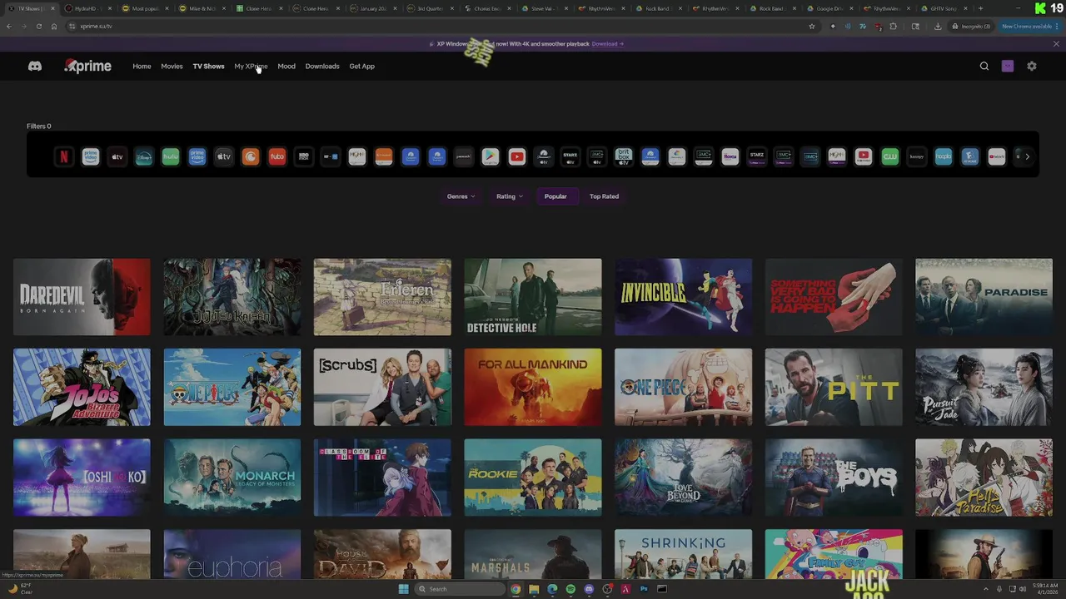Open the Scrubs show thumbnail
The image size is (1066, 599).
coord(382,387)
